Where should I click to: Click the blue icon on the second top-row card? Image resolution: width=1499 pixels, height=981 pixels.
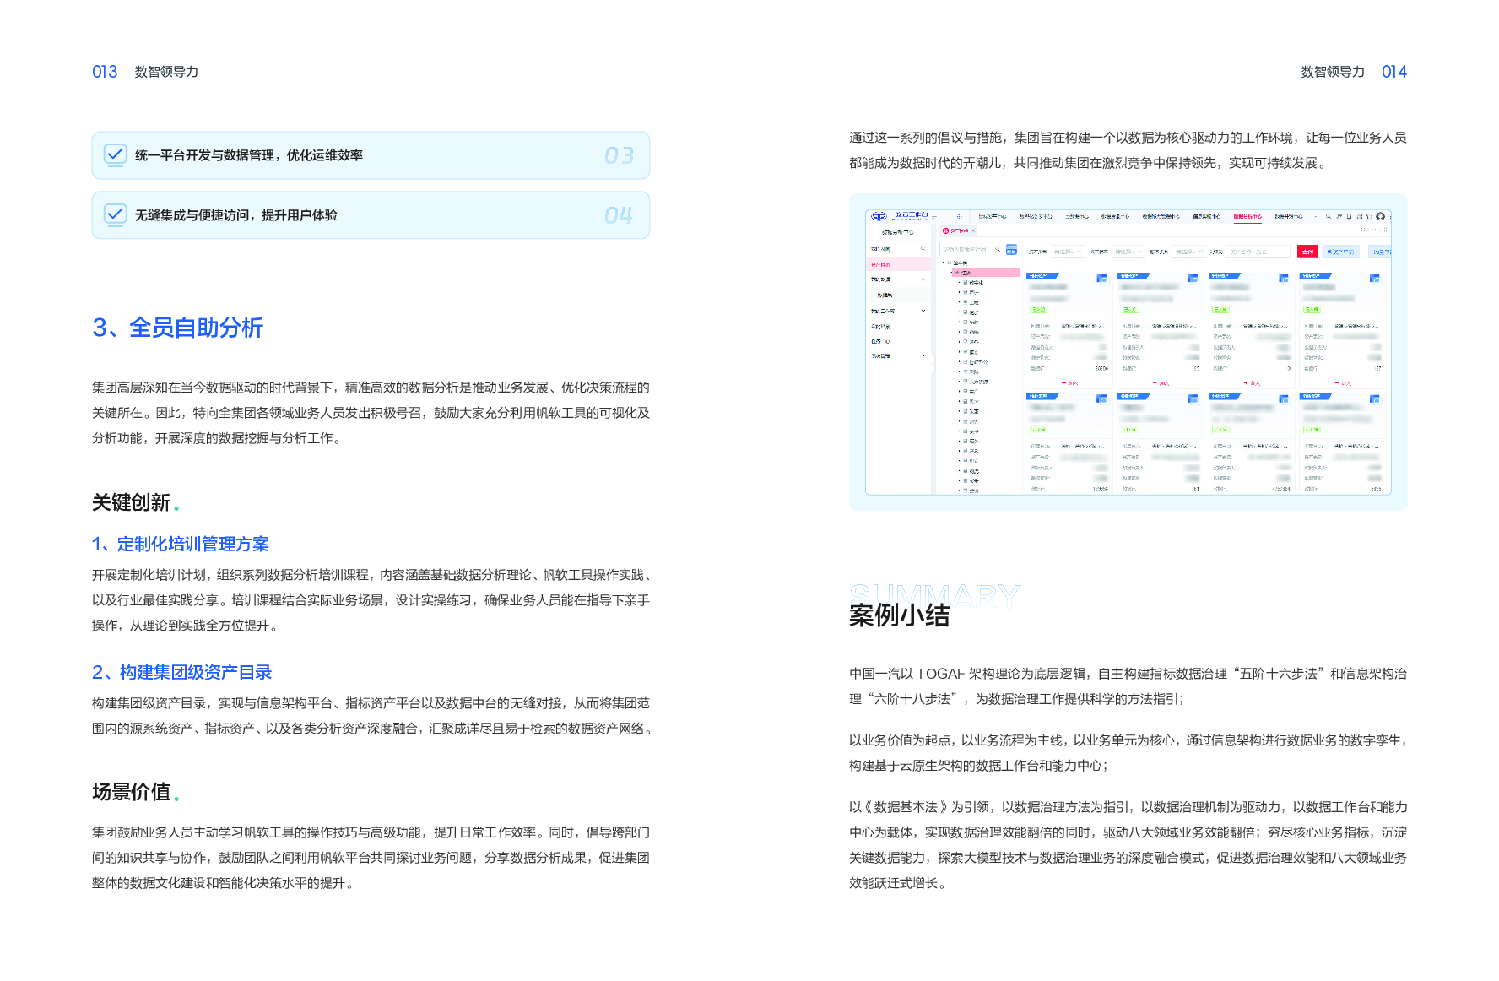[1193, 278]
